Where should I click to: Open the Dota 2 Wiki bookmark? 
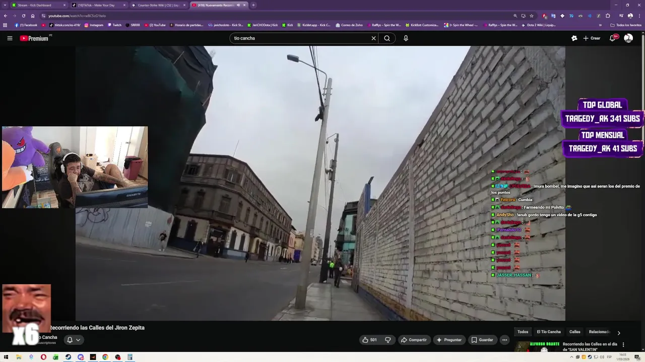(x=539, y=25)
